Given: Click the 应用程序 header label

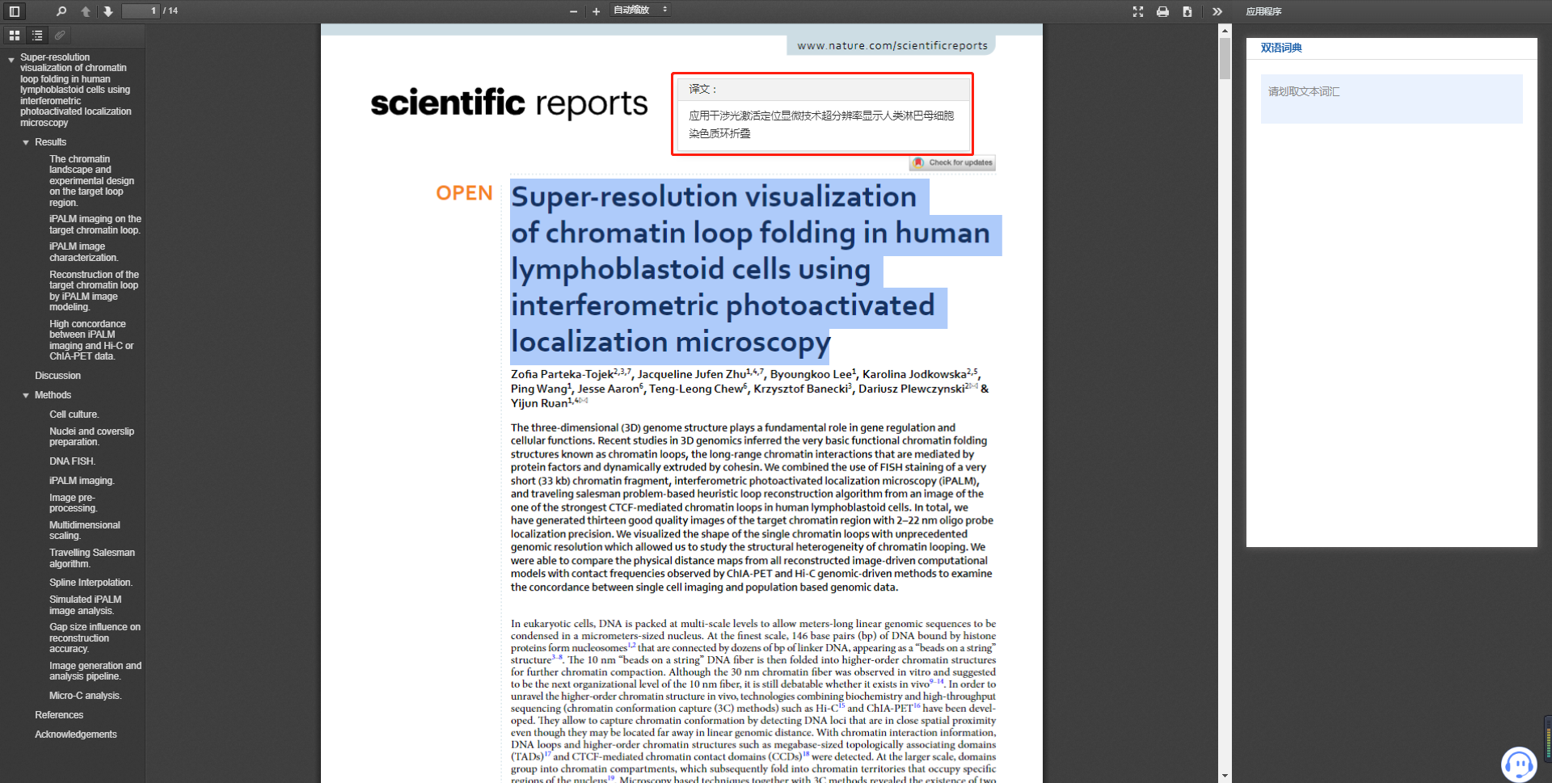Looking at the screenshot, I should 1263,11.
